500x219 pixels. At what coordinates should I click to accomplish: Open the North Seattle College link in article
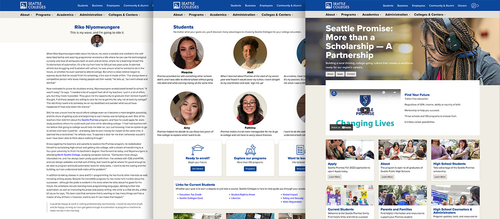69,155
